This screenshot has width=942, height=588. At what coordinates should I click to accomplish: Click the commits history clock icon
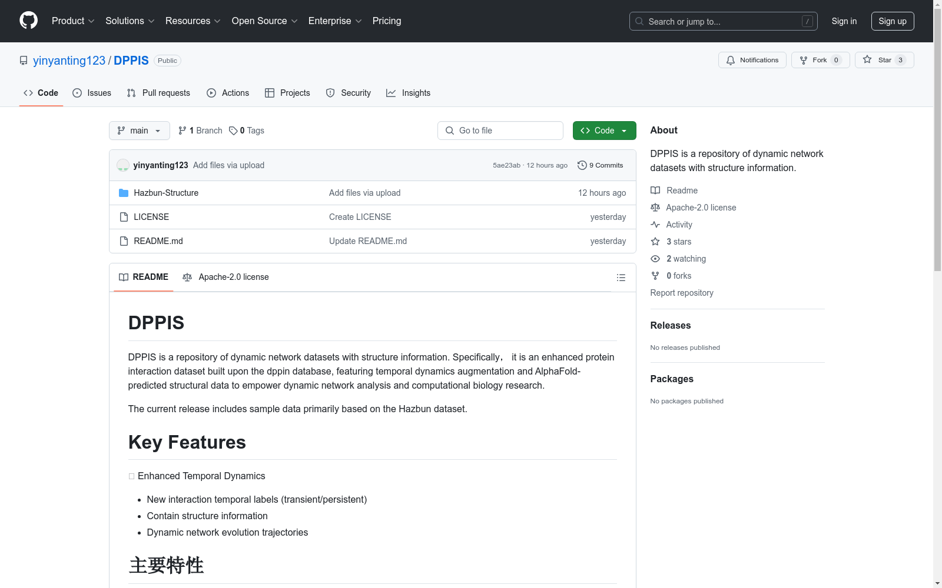582,165
